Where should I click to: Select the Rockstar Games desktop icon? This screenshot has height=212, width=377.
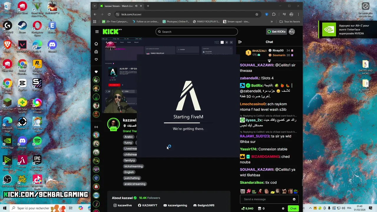(x=37, y=67)
